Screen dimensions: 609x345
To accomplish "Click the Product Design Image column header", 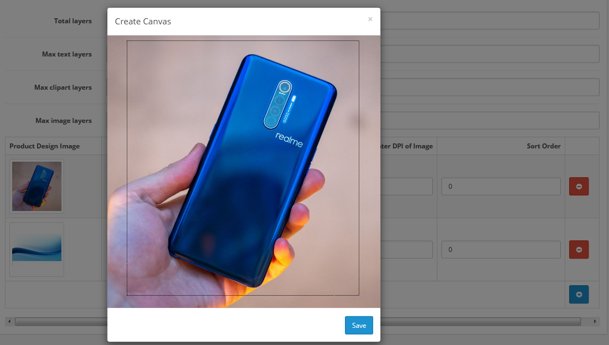I will pyautogui.click(x=45, y=146).
